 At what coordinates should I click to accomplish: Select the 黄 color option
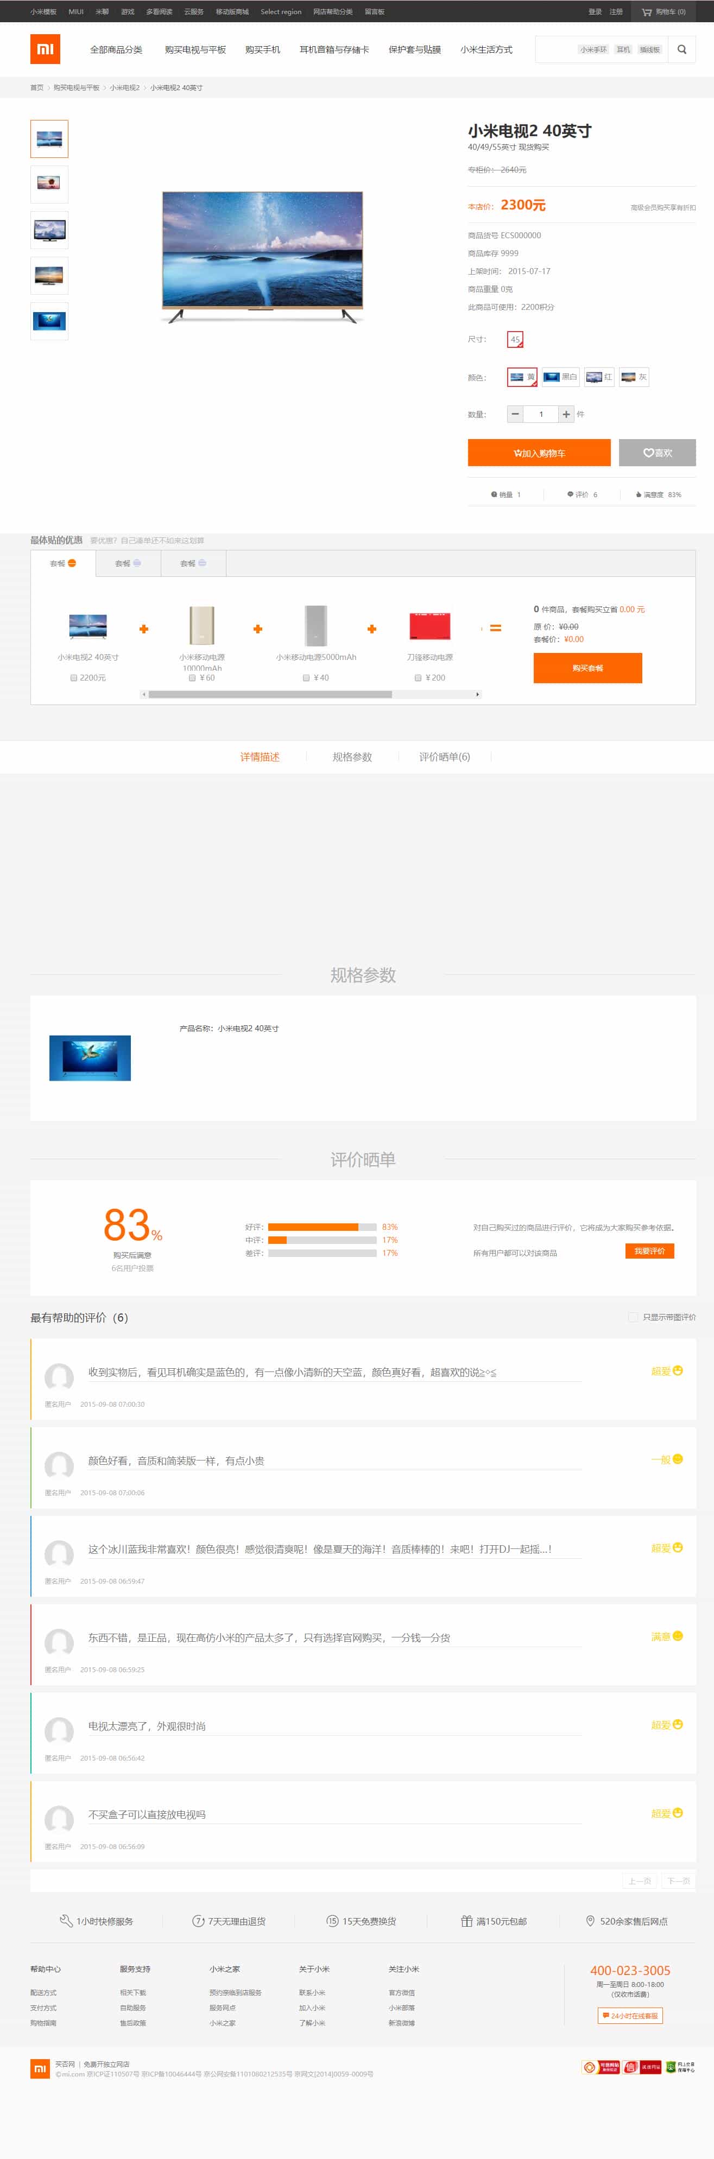(522, 377)
